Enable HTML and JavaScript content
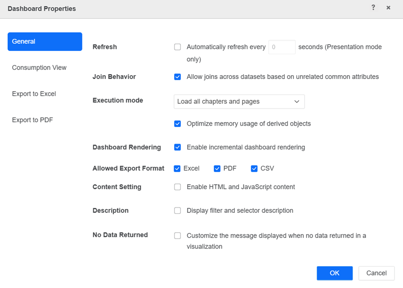403x288 pixels. coord(177,187)
